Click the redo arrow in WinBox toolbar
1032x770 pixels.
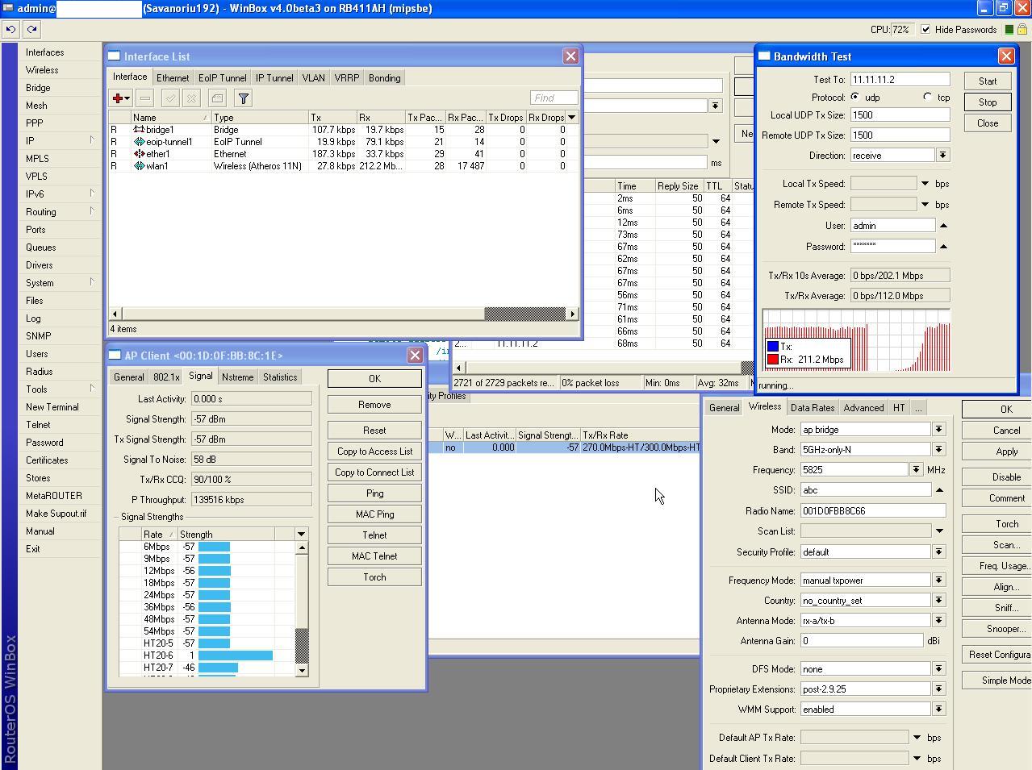tap(31, 29)
